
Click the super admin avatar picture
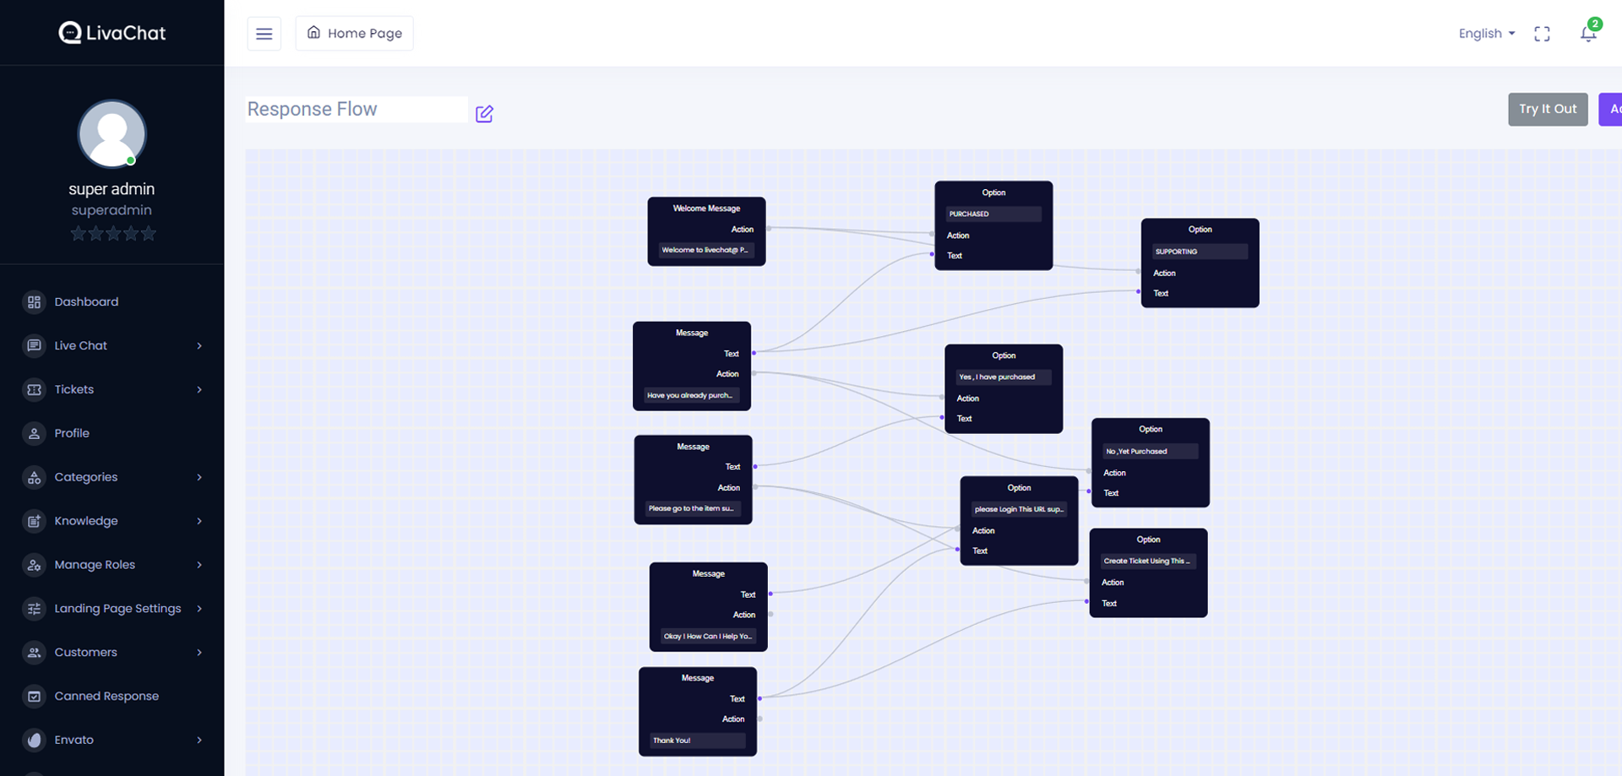112,134
